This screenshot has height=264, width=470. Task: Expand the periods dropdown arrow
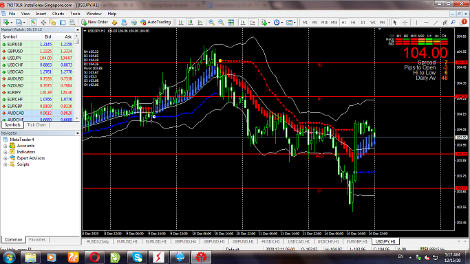click(x=281, y=23)
